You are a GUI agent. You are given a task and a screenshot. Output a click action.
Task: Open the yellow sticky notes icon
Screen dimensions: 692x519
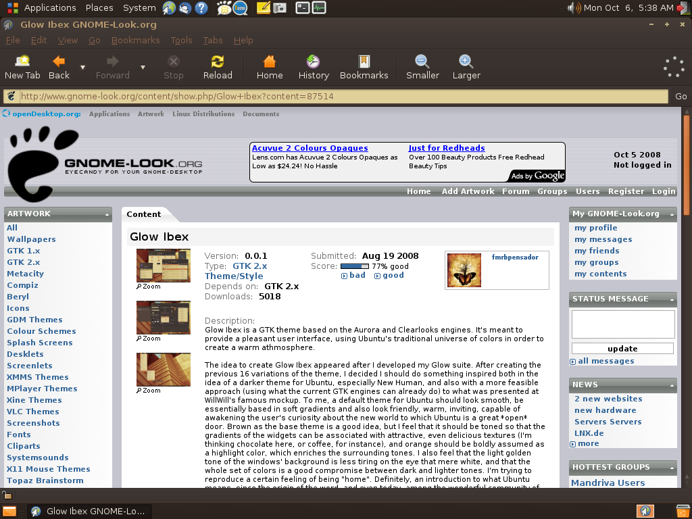(x=264, y=7)
